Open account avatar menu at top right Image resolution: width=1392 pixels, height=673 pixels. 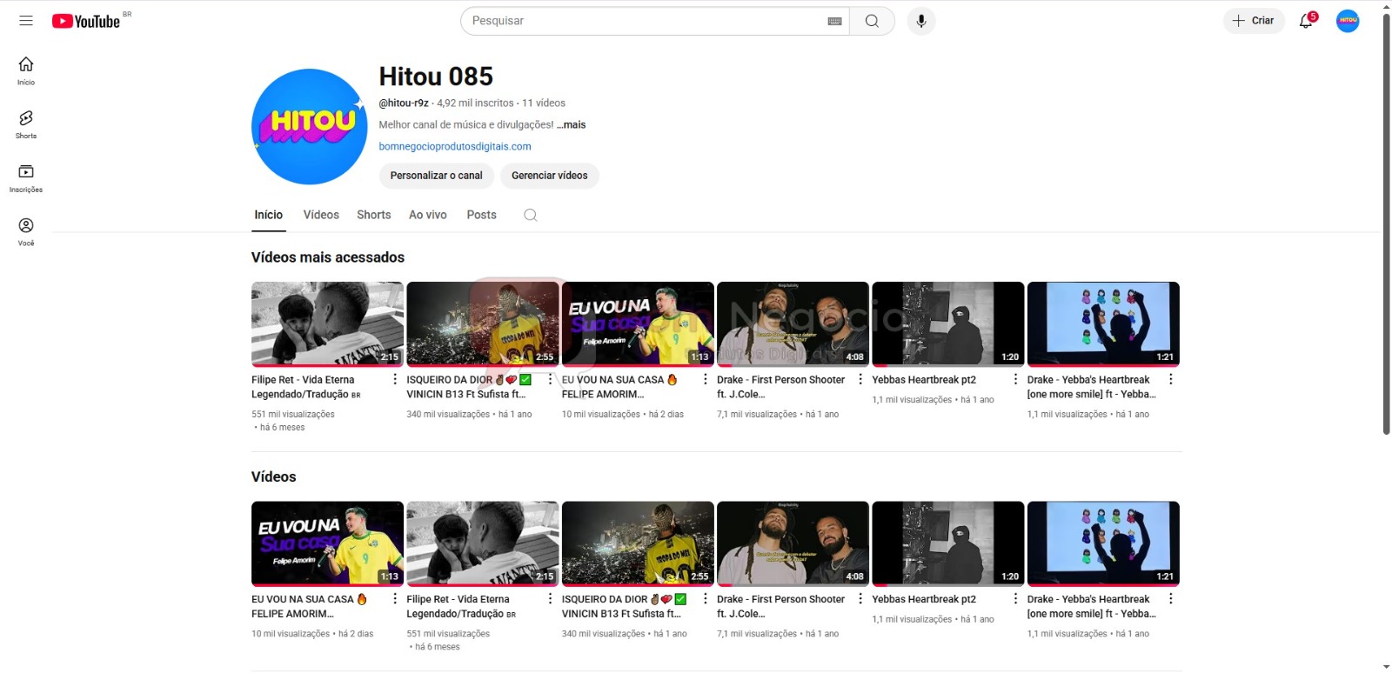1348,21
